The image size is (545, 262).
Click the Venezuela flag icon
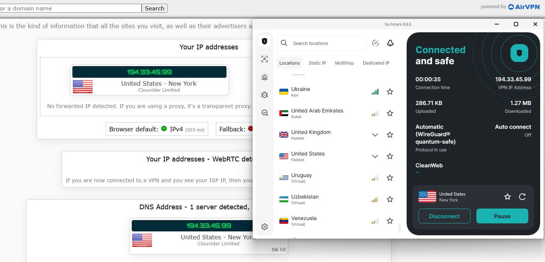tap(284, 221)
